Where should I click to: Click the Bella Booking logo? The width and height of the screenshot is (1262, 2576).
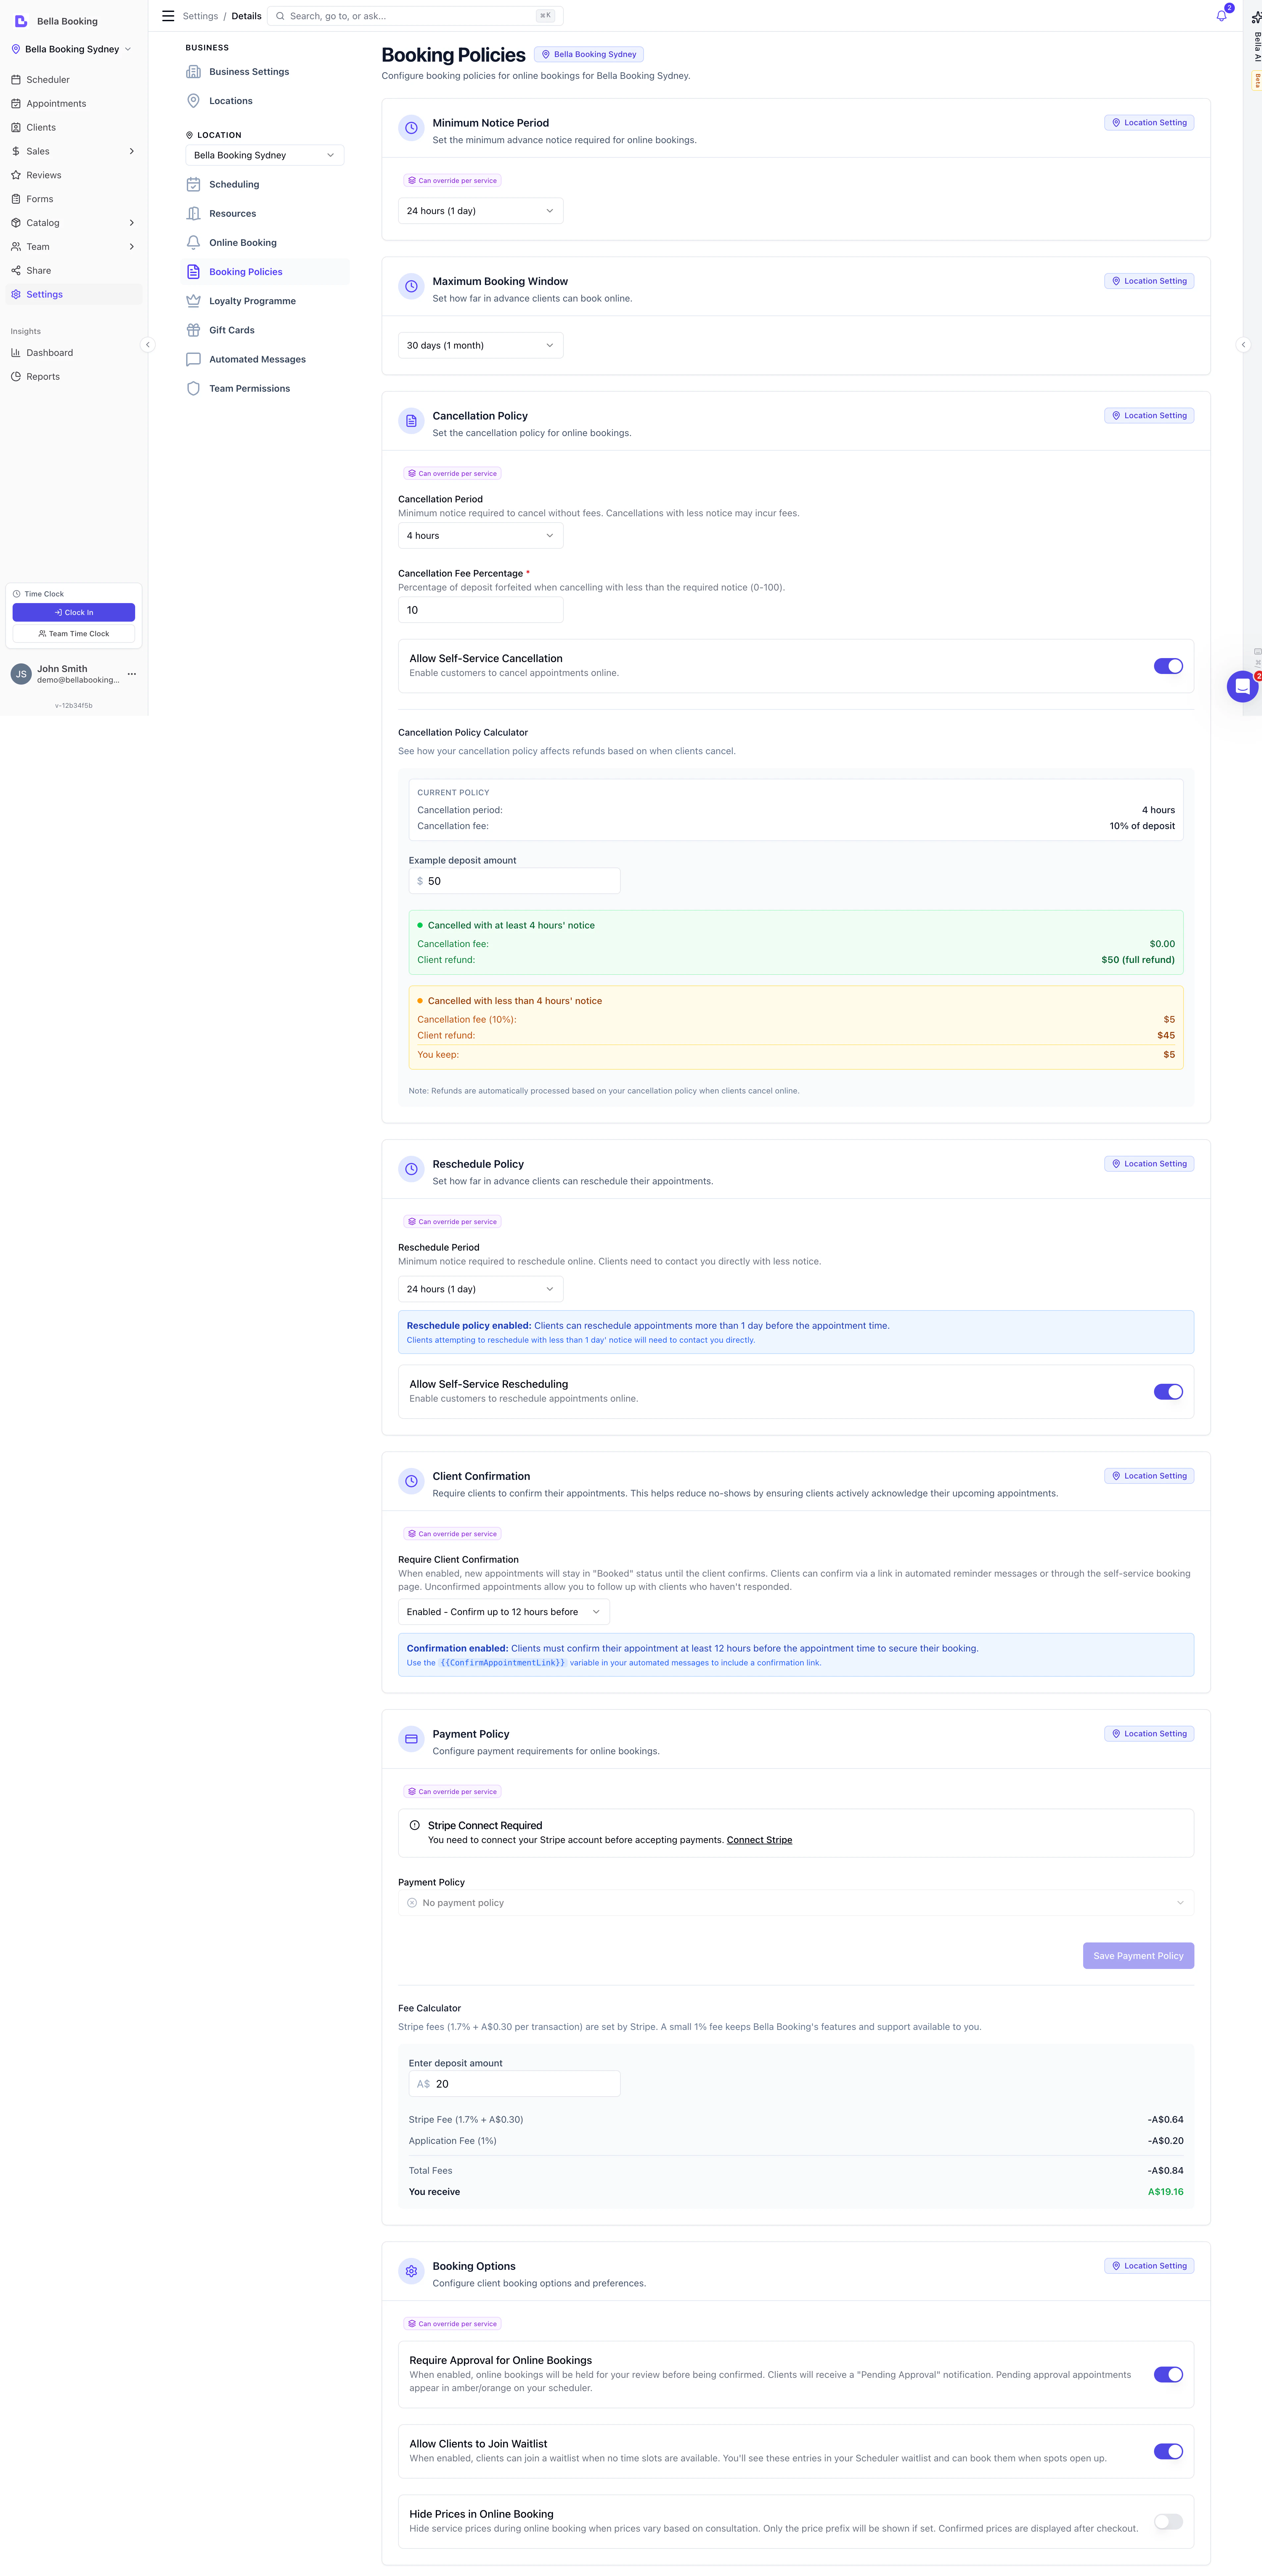(21, 21)
